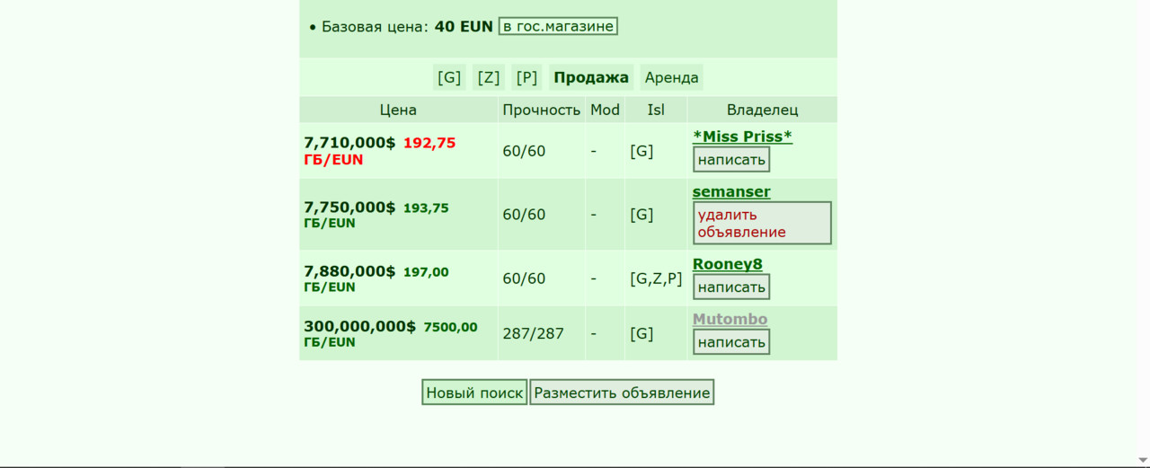This screenshot has height=468, width=1150.
Task: Switch to the [G] island filter
Action: pos(449,77)
